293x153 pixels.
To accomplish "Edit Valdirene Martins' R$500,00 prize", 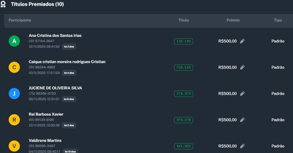I will [242, 146].
